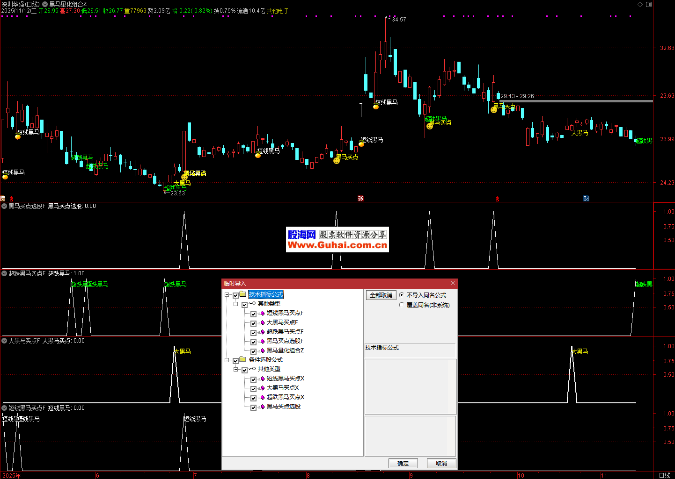Click the diamond icon at chart top-right
This screenshot has width=675, height=479.
pos(640,4)
